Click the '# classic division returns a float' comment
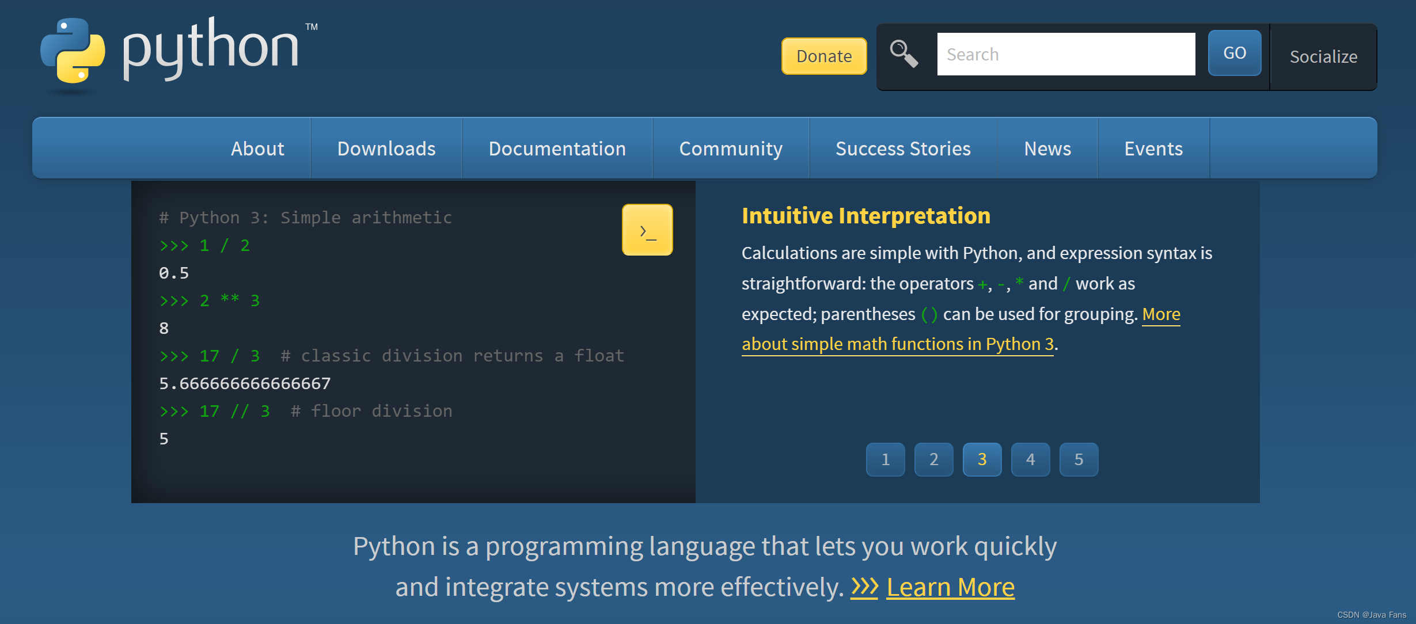 [x=453, y=356]
